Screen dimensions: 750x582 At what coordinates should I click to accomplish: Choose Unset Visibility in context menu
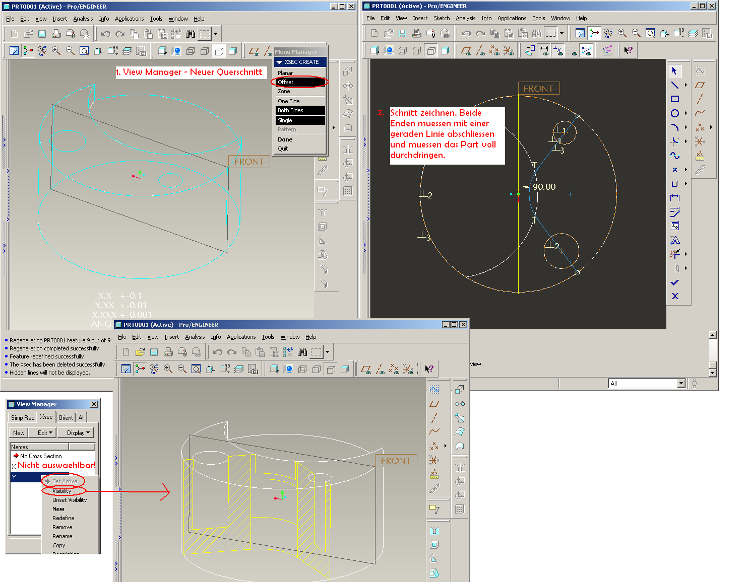[x=70, y=500]
